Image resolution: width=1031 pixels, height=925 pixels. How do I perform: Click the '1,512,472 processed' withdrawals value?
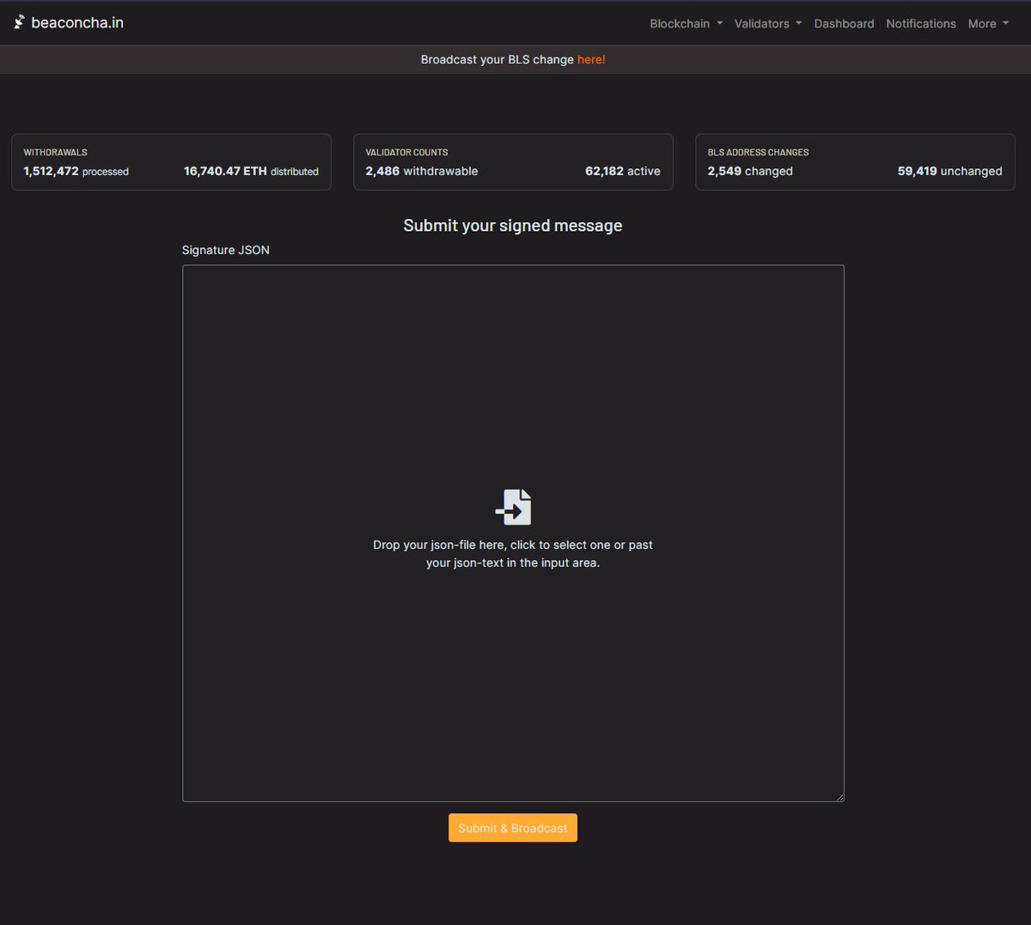76,171
